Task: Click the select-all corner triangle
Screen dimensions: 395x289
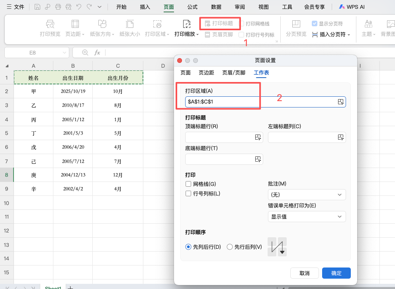Action: pyautogui.click(x=7, y=66)
